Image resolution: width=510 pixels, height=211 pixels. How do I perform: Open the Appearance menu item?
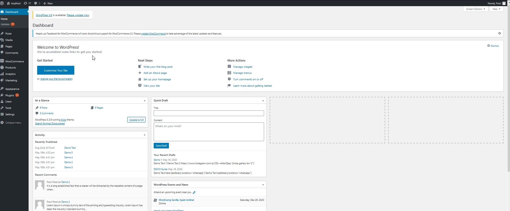(12, 89)
